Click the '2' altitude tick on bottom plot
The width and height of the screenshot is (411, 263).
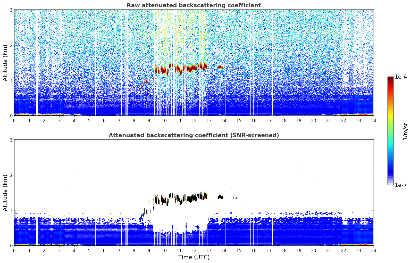click(x=11, y=175)
